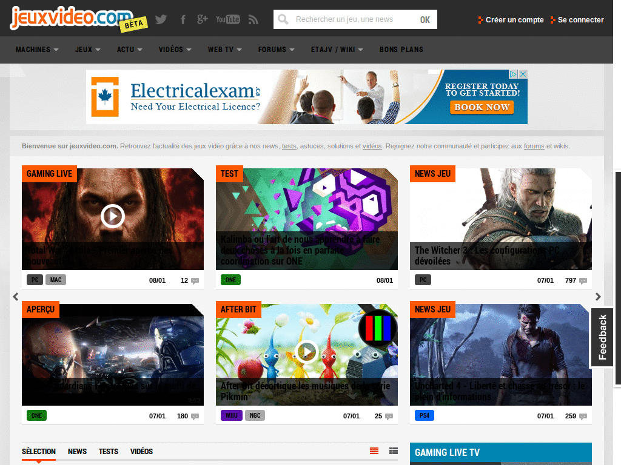
Task: Select the NEWS tab
Action: (x=77, y=452)
